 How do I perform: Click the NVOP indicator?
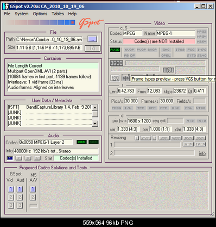coord(129,50)
